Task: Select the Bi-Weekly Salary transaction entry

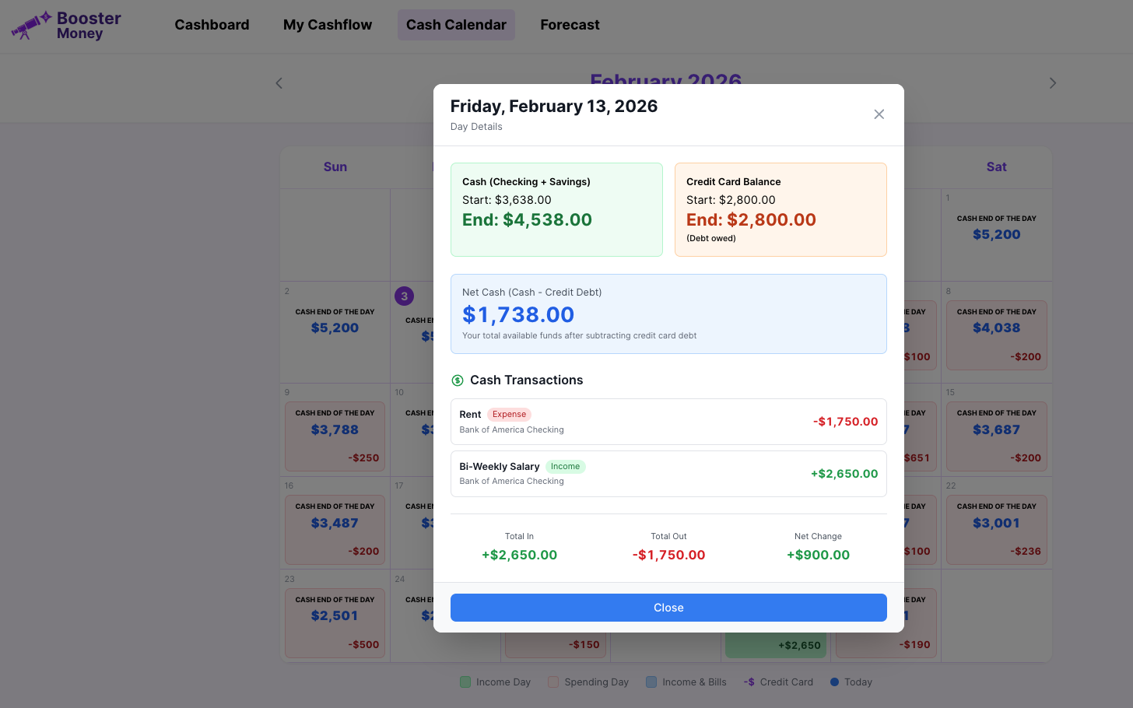Action: click(x=668, y=473)
